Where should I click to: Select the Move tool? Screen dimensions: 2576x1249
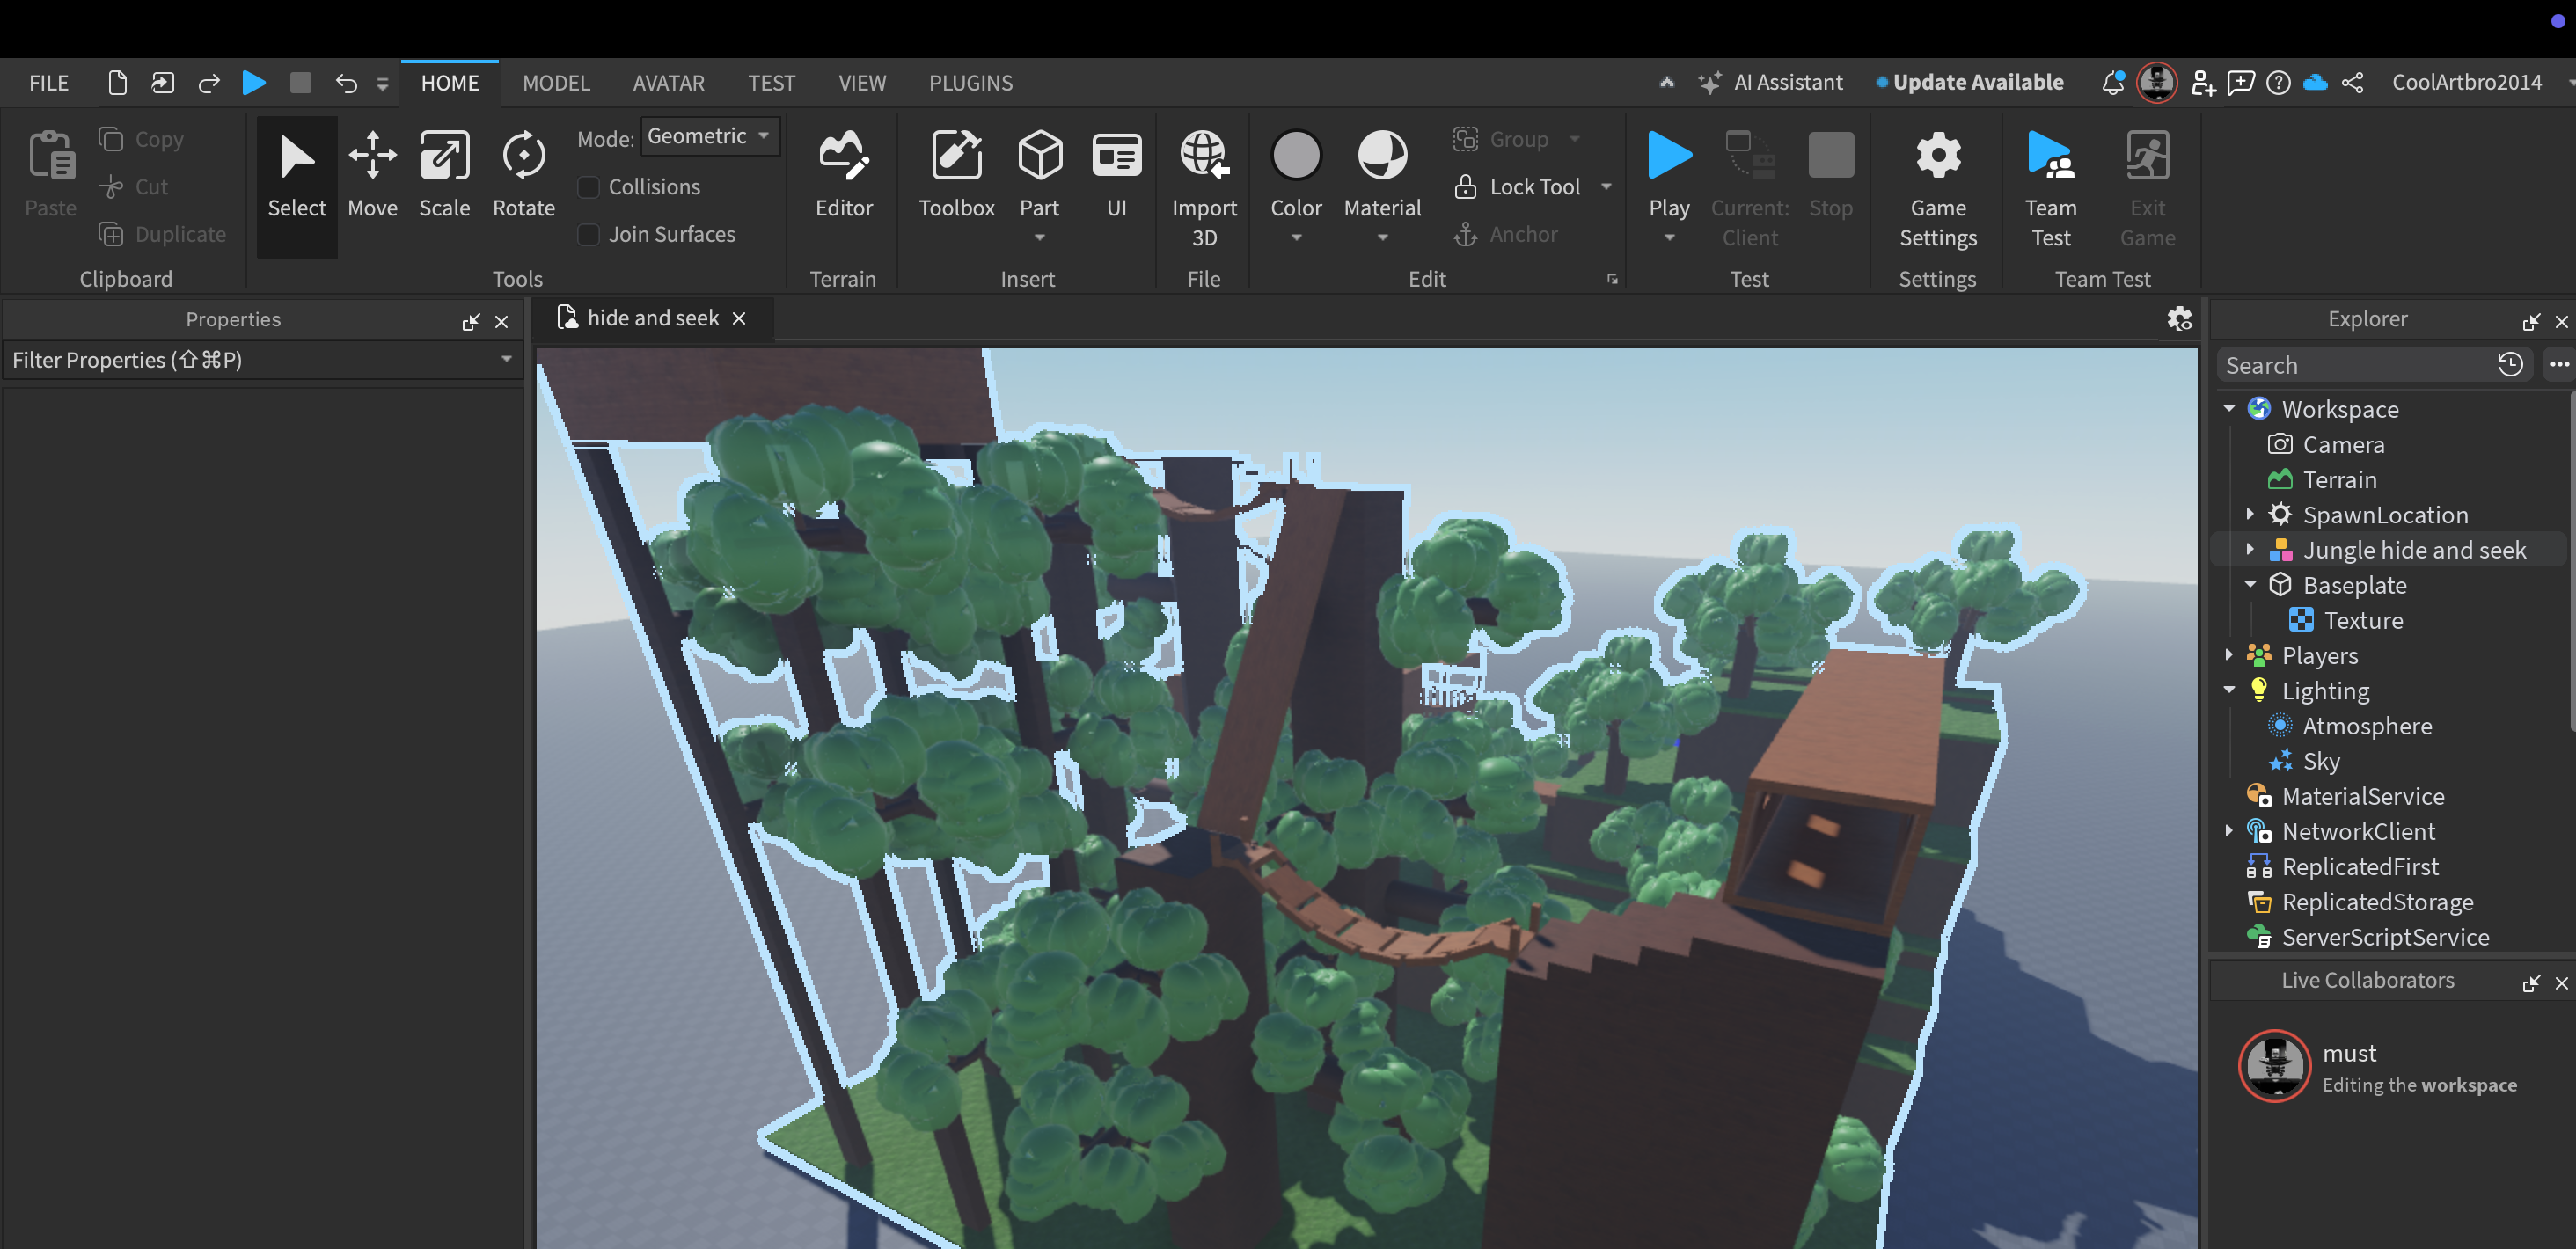pos(372,175)
